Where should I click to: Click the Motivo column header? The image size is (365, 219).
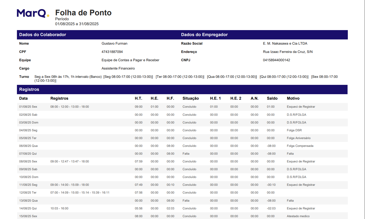coord(293,99)
